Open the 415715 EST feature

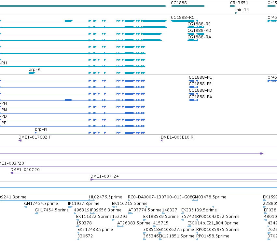(155, 226)
